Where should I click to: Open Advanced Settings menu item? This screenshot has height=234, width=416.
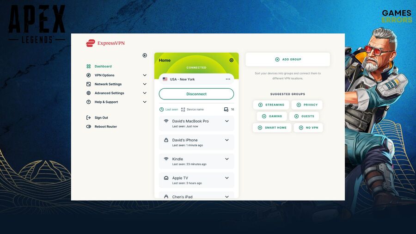pyautogui.click(x=109, y=93)
